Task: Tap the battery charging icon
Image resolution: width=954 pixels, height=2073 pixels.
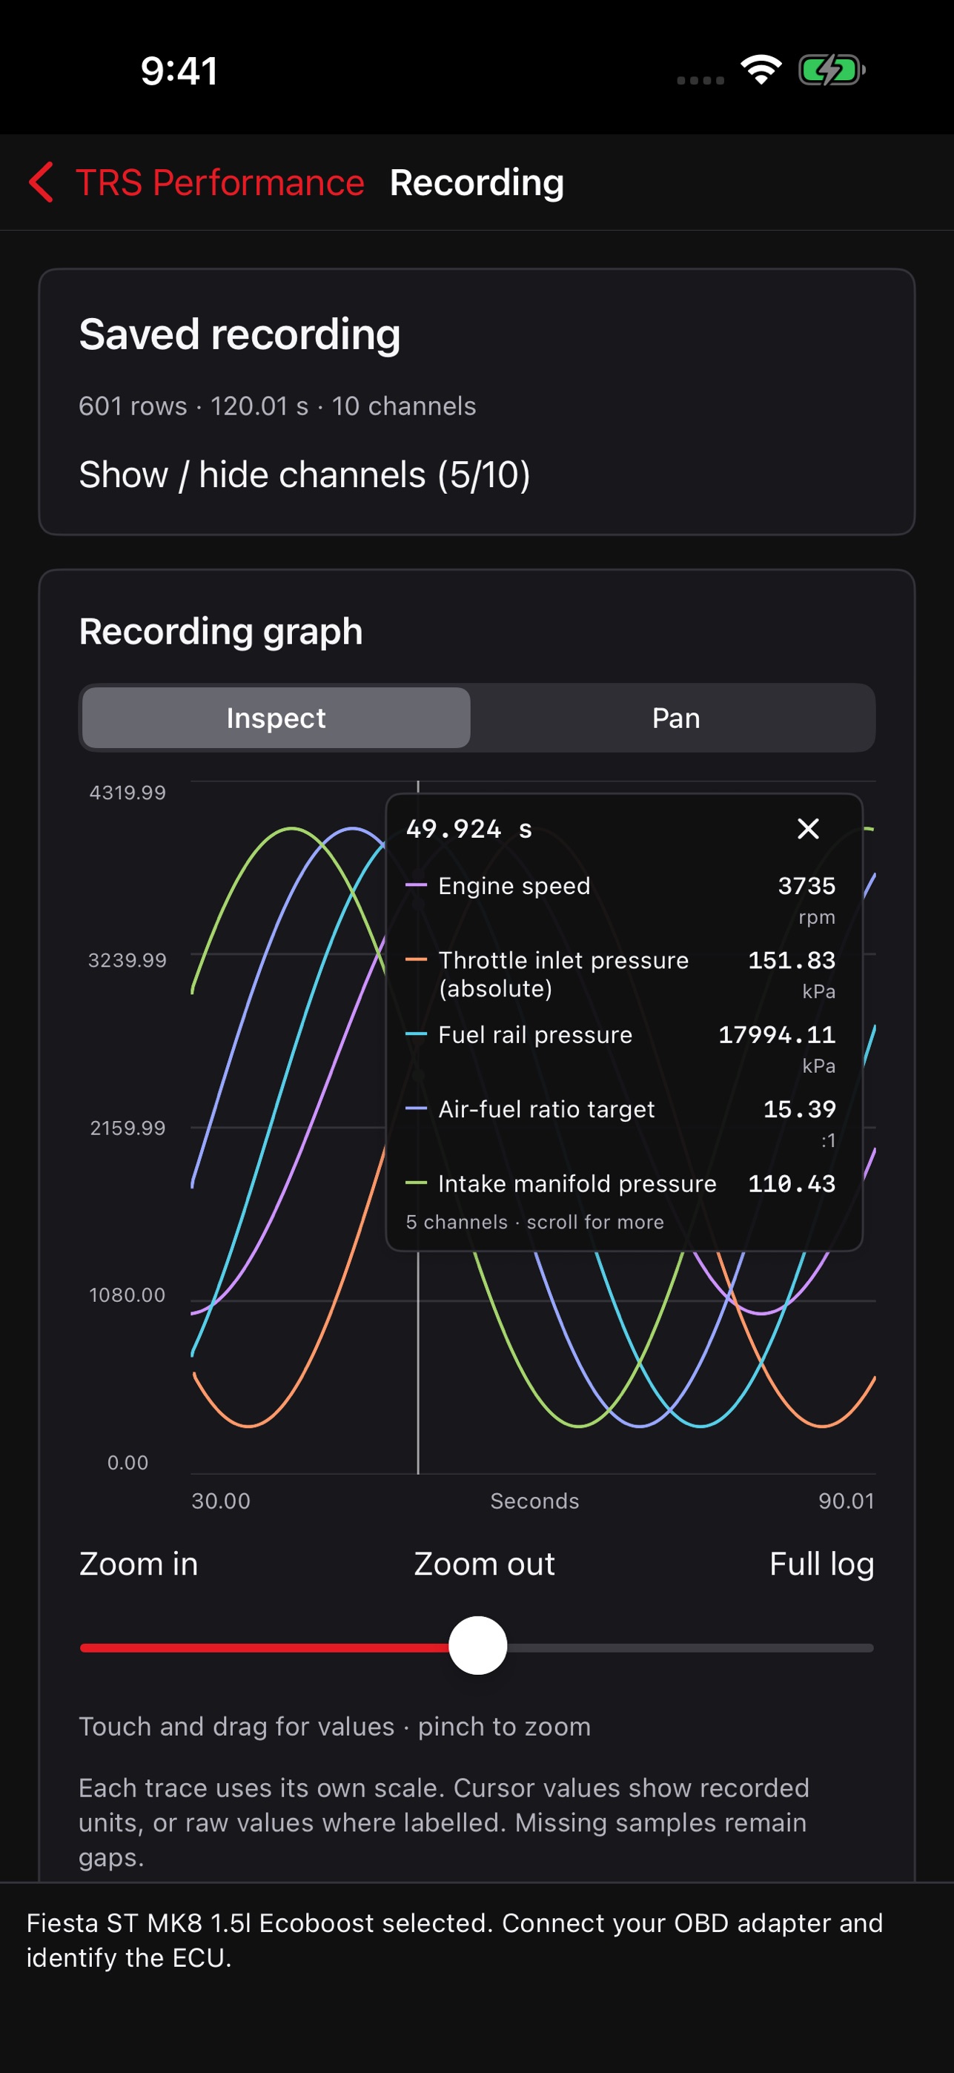Action: [x=831, y=71]
